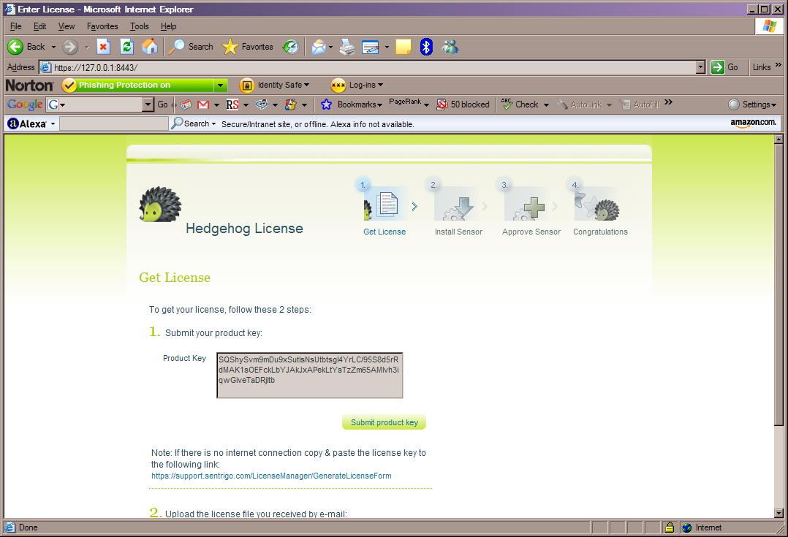The width and height of the screenshot is (788, 537).
Task: Click the Submit product key button
Action: click(384, 422)
